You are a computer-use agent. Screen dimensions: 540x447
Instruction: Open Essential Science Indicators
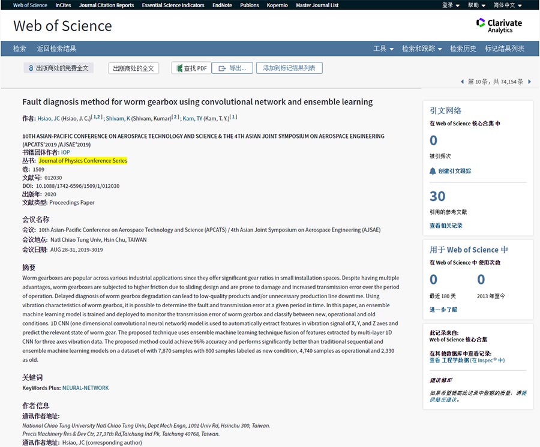click(x=173, y=5)
